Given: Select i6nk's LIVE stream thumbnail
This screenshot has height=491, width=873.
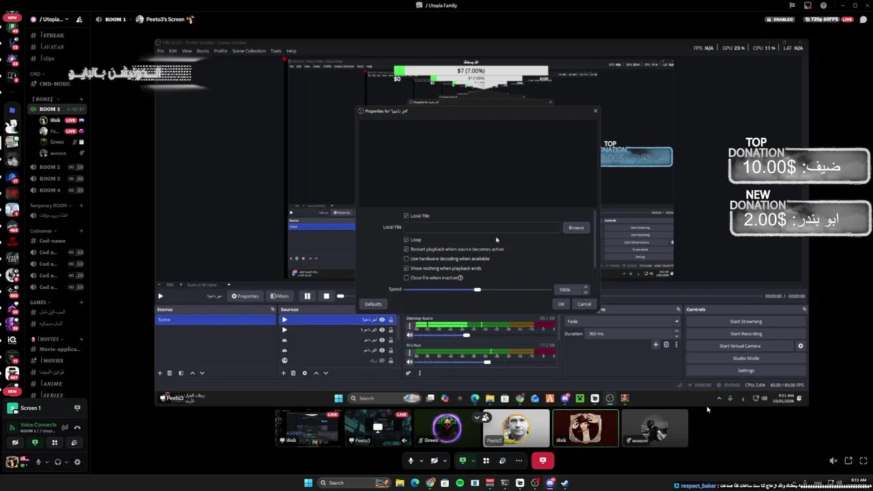Looking at the screenshot, I should click(308, 428).
